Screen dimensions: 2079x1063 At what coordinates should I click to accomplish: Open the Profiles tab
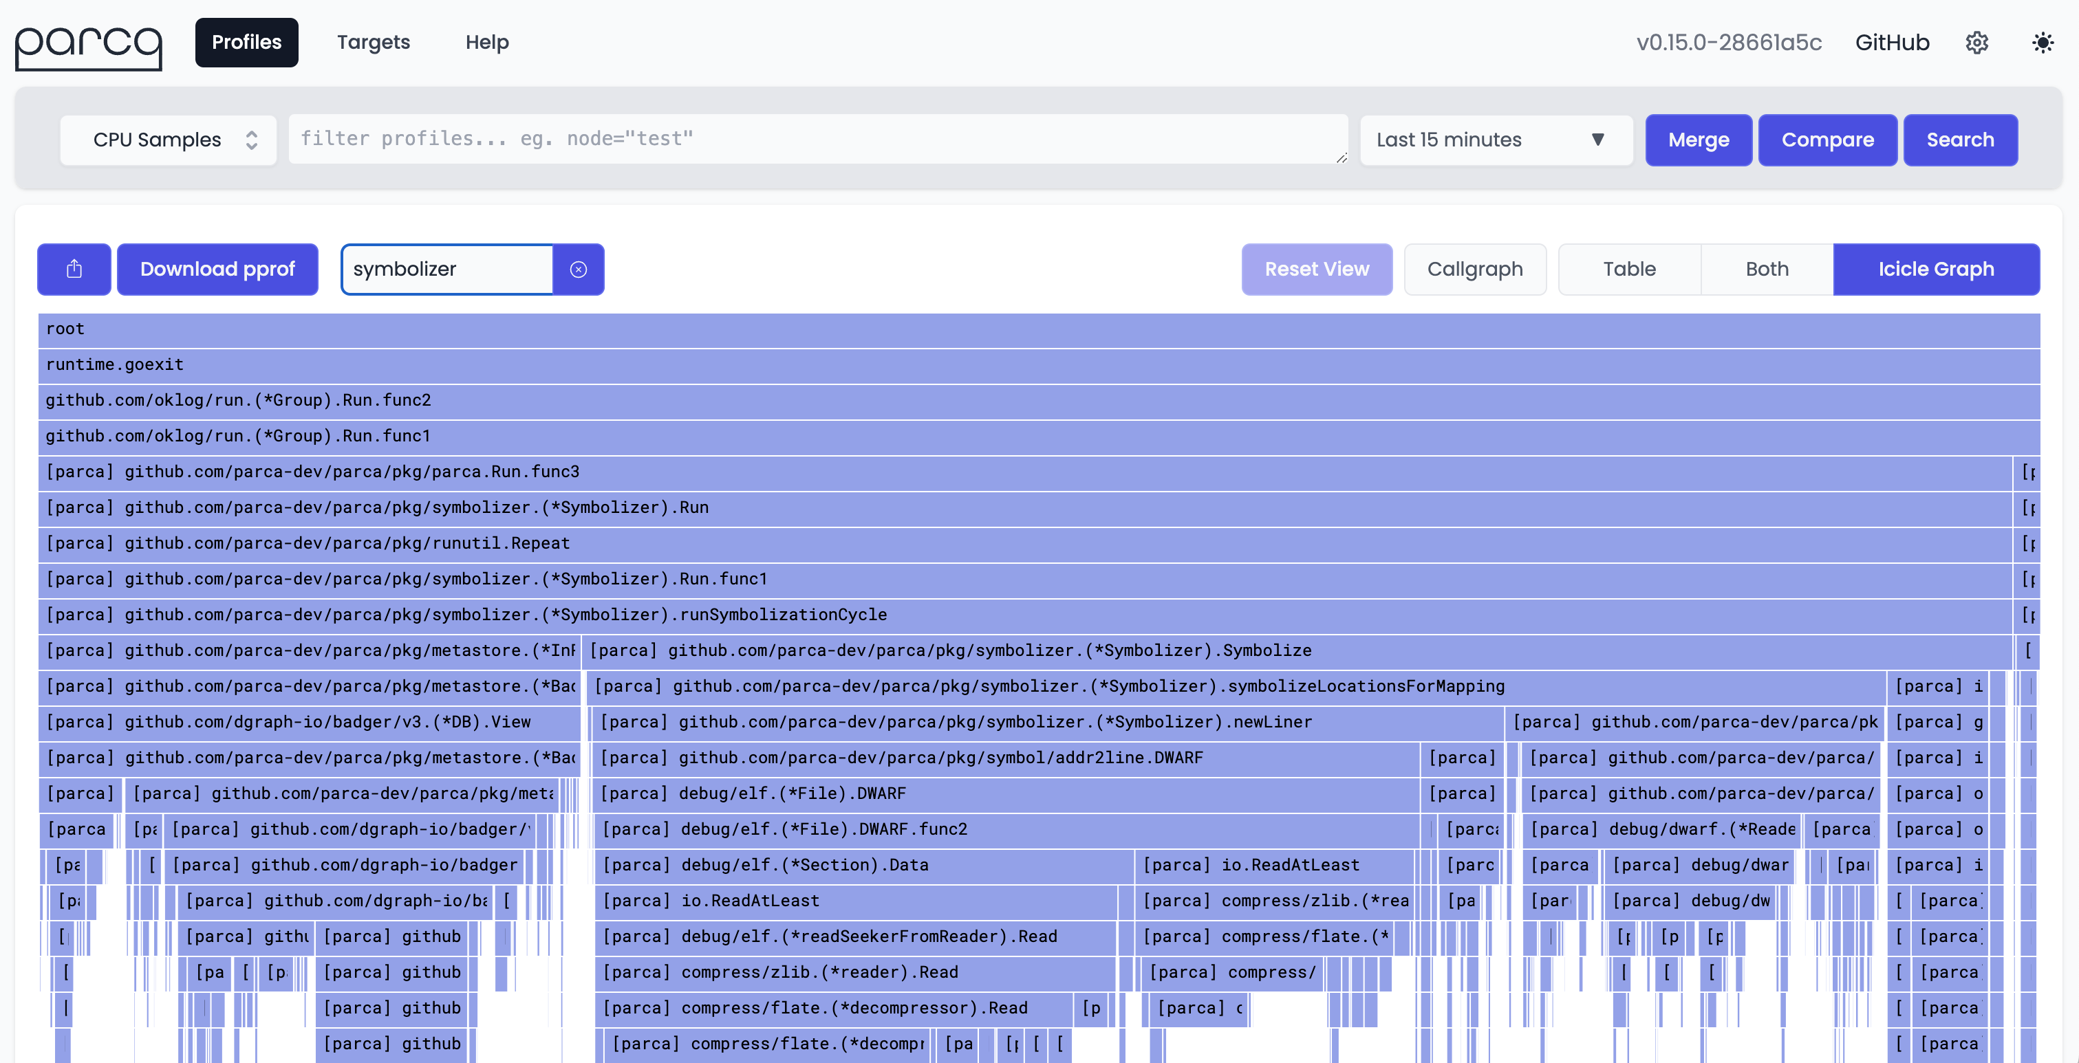247,43
